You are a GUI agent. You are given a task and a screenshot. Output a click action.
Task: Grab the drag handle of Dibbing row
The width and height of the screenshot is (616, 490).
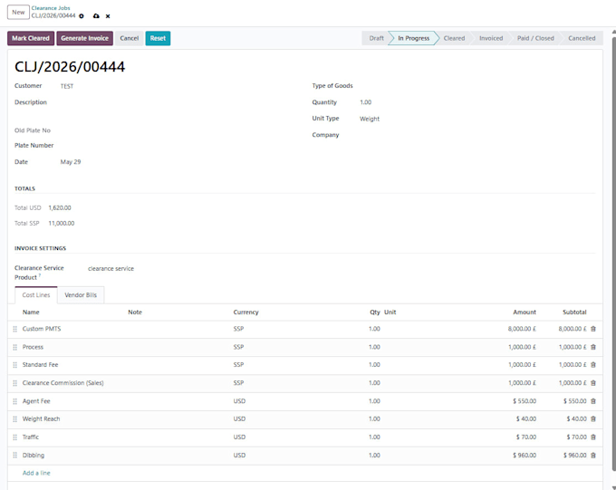point(14,456)
